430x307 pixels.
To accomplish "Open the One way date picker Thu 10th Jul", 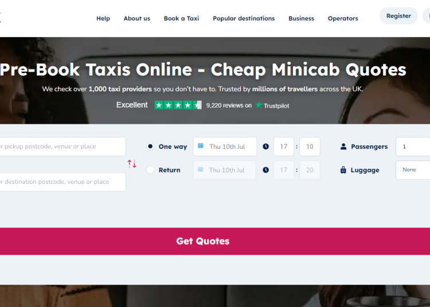I will coord(225,147).
